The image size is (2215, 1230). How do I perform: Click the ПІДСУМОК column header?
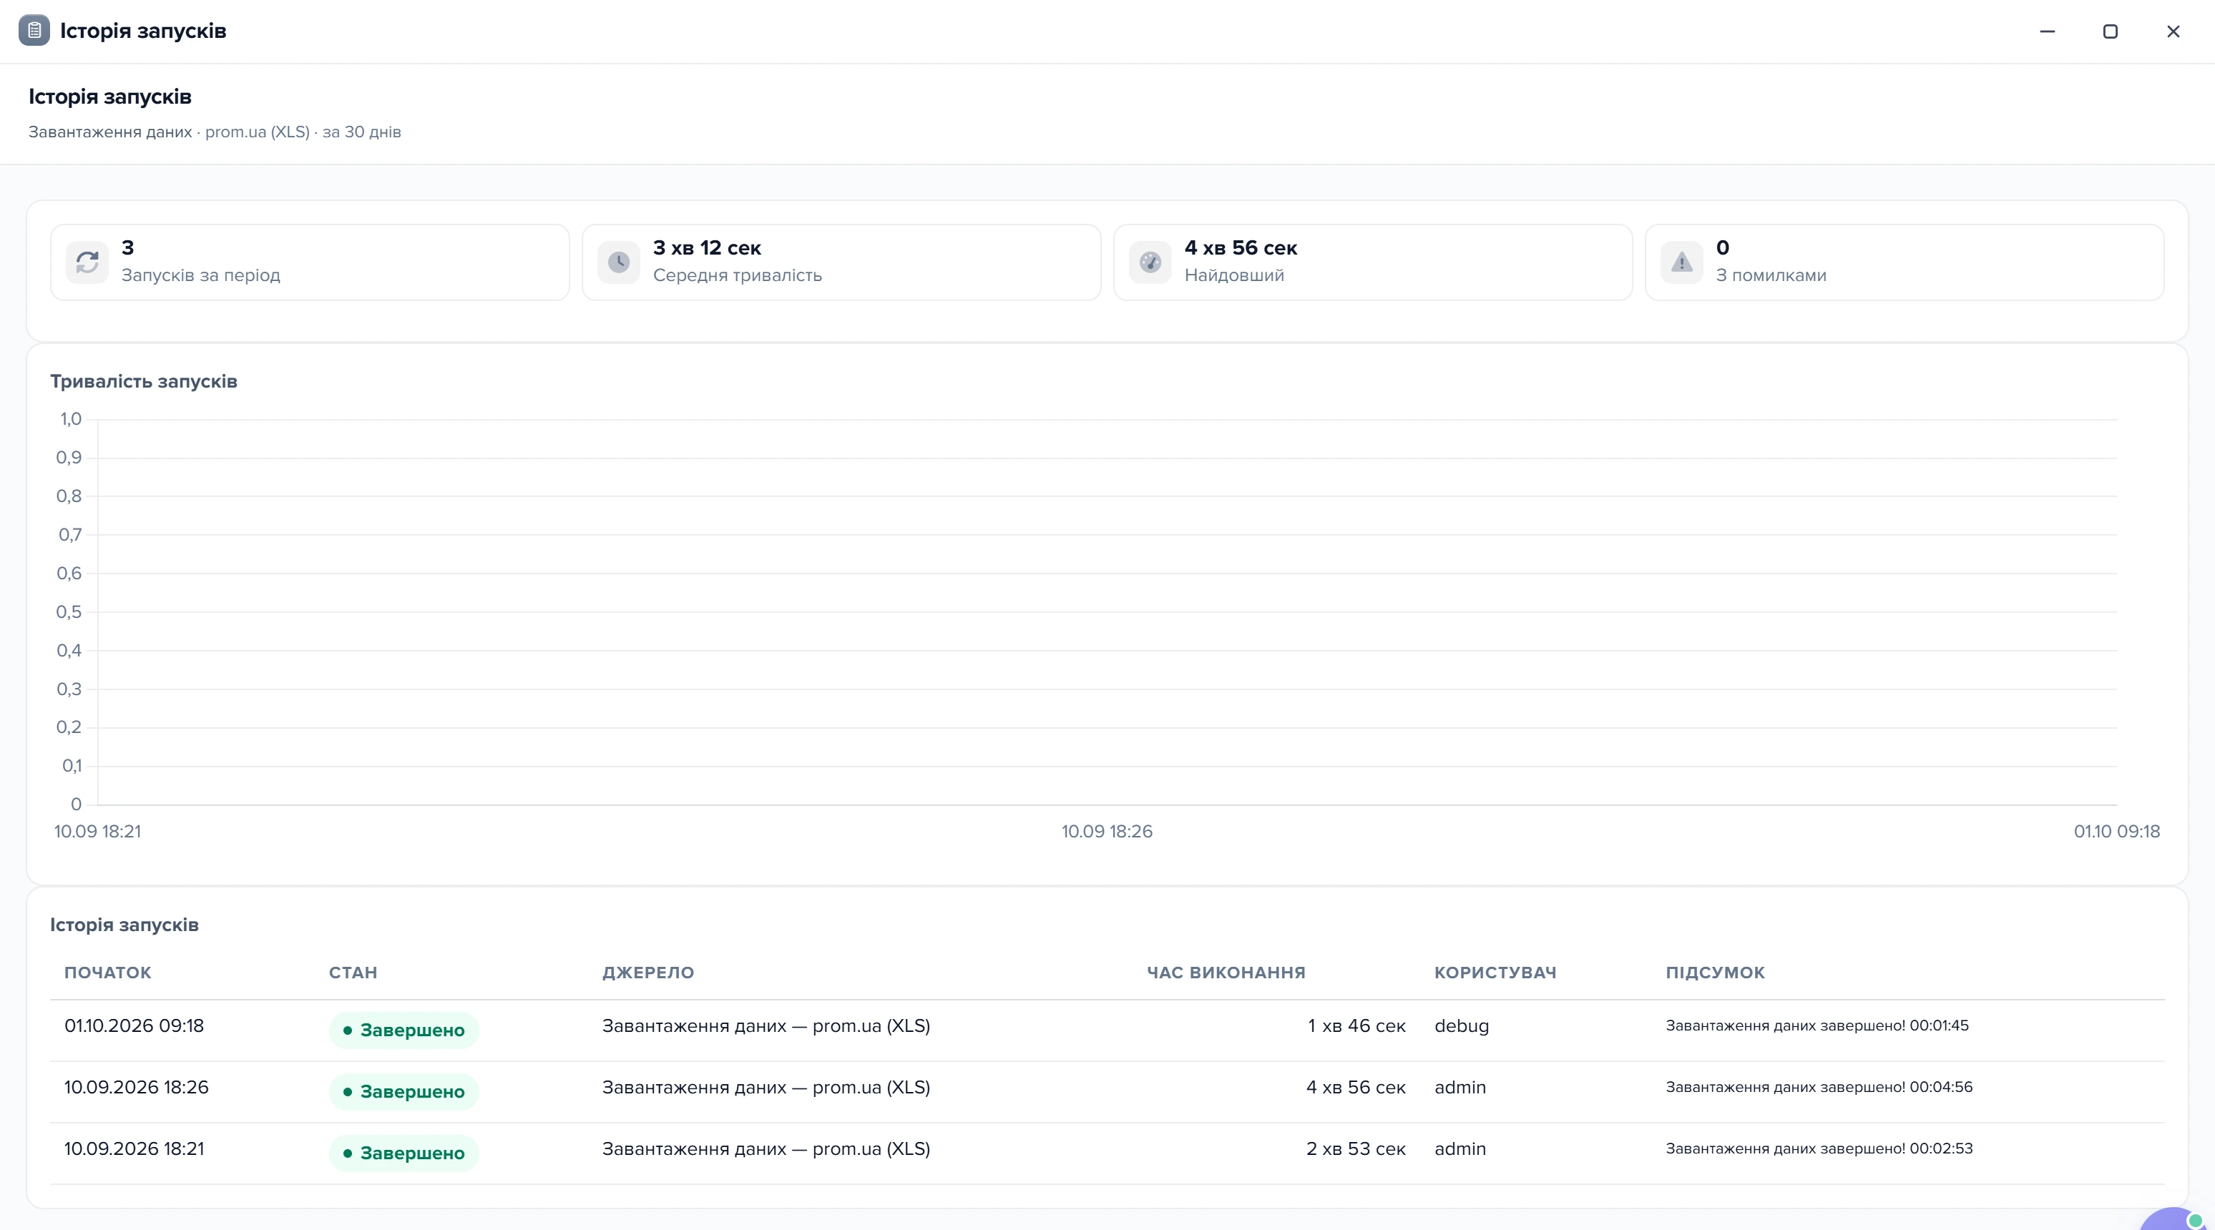pos(1715,972)
